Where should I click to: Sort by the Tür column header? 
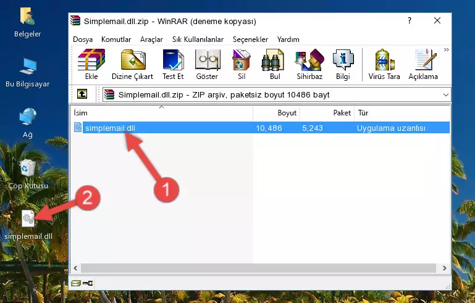click(402, 112)
